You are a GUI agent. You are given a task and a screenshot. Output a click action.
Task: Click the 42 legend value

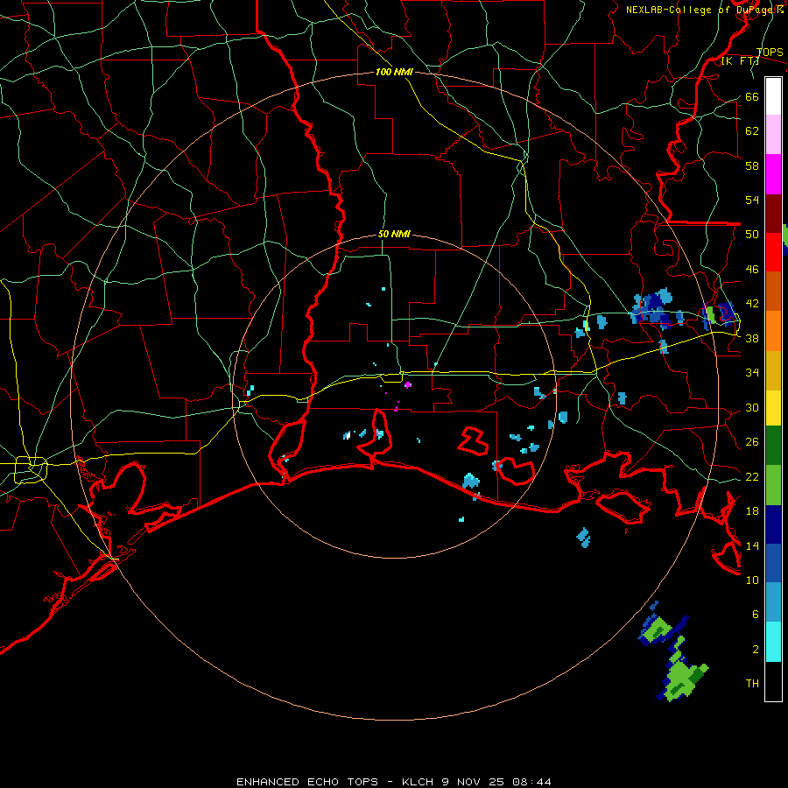coord(752,304)
